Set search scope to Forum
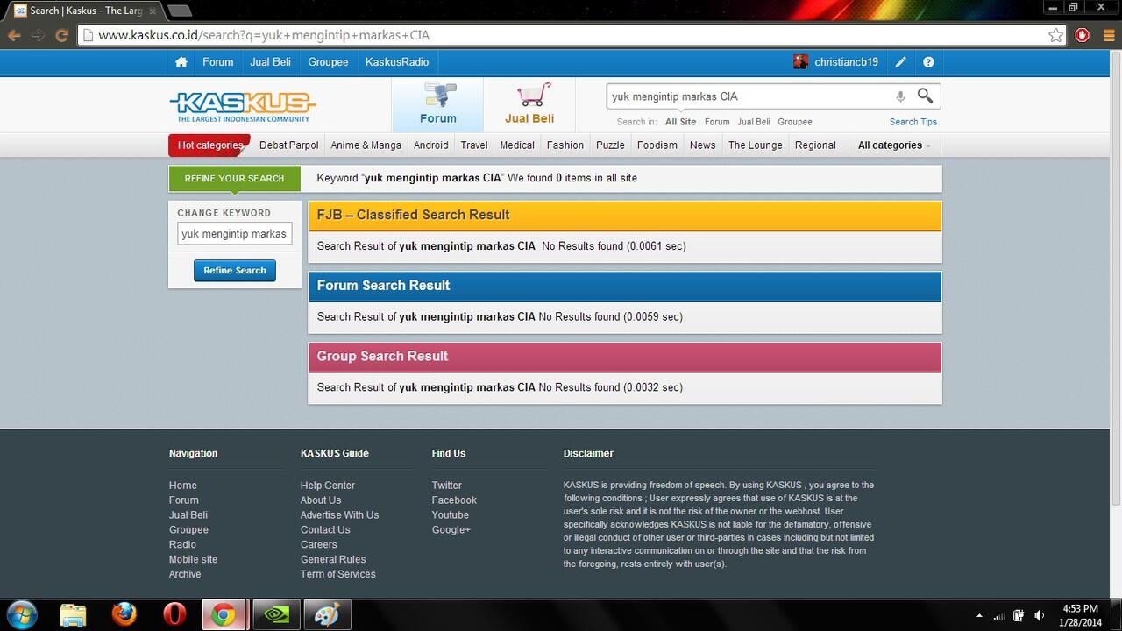The height and width of the screenshot is (631, 1122). (717, 122)
